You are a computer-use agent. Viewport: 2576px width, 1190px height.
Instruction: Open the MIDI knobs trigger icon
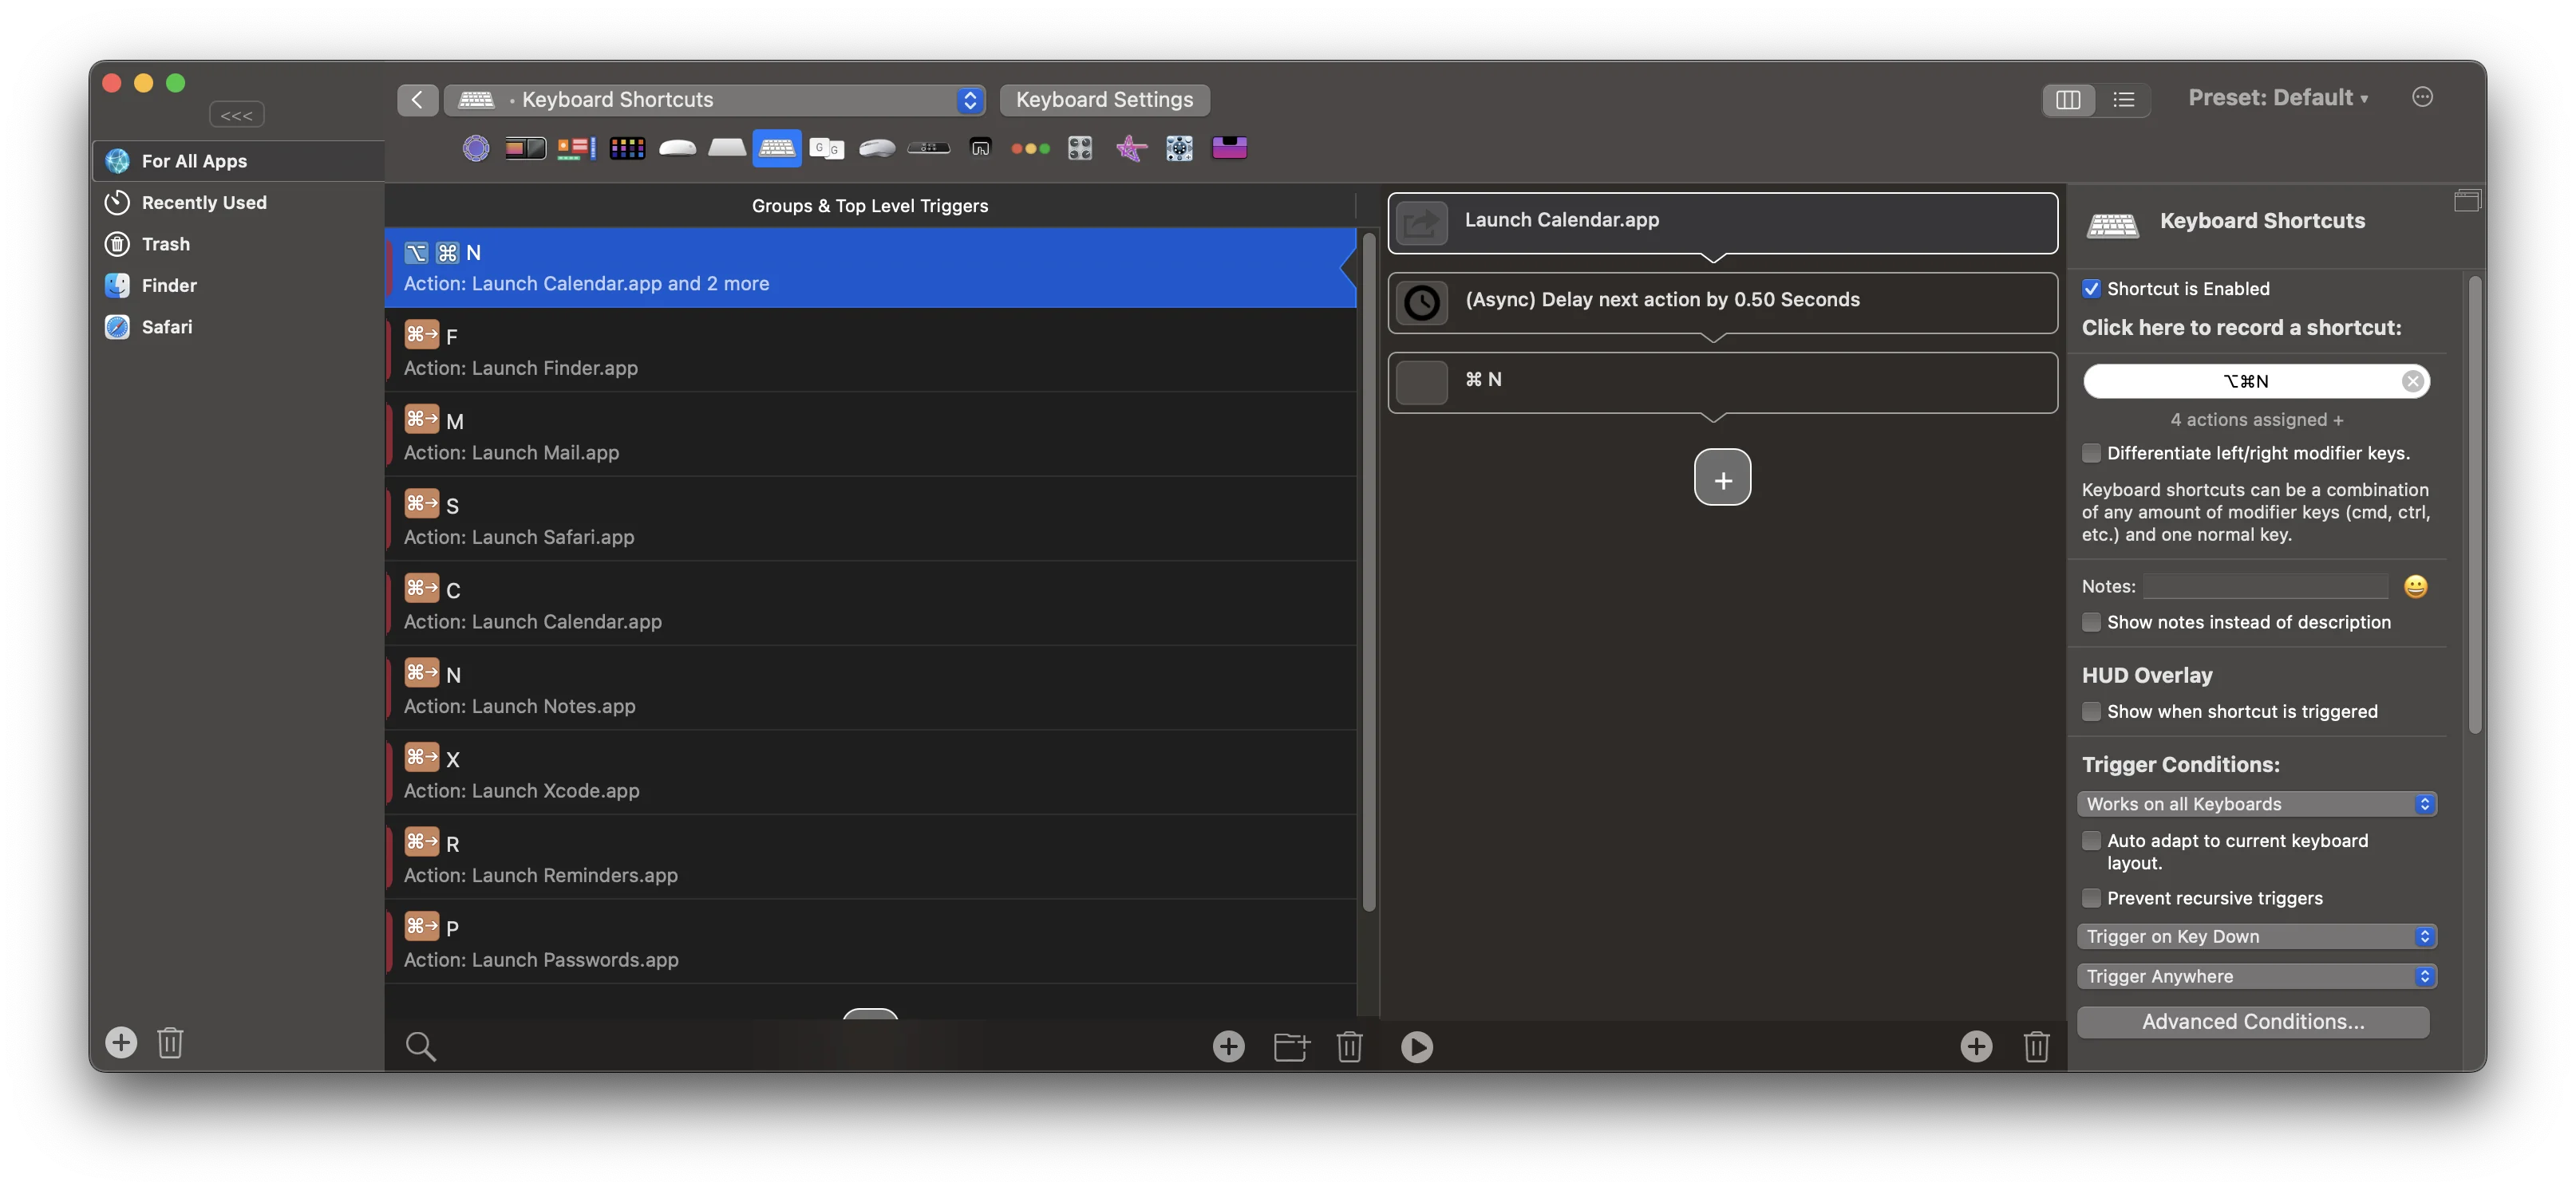point(1080,149)
